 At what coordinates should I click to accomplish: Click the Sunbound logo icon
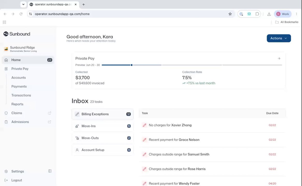click(x=6, y=34)
